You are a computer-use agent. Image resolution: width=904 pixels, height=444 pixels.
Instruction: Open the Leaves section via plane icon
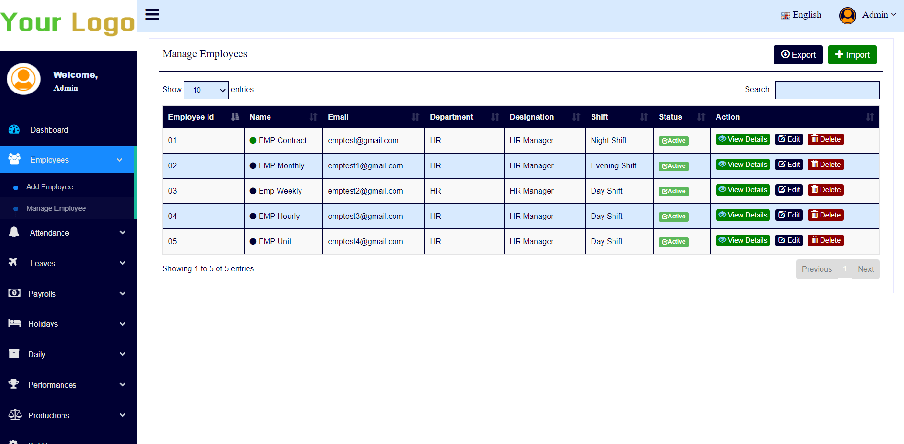click(x=13, y=263)
